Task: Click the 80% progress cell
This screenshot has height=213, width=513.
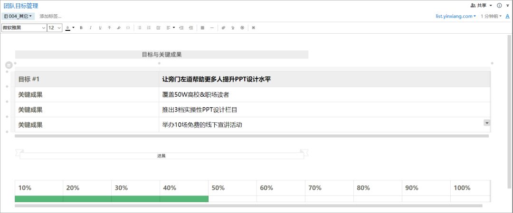Action: [x=378, y=188]
